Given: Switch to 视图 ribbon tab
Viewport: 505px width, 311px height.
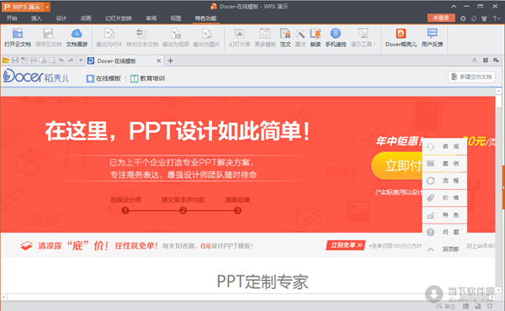Looking at the screenshot, I should point(176,18).
